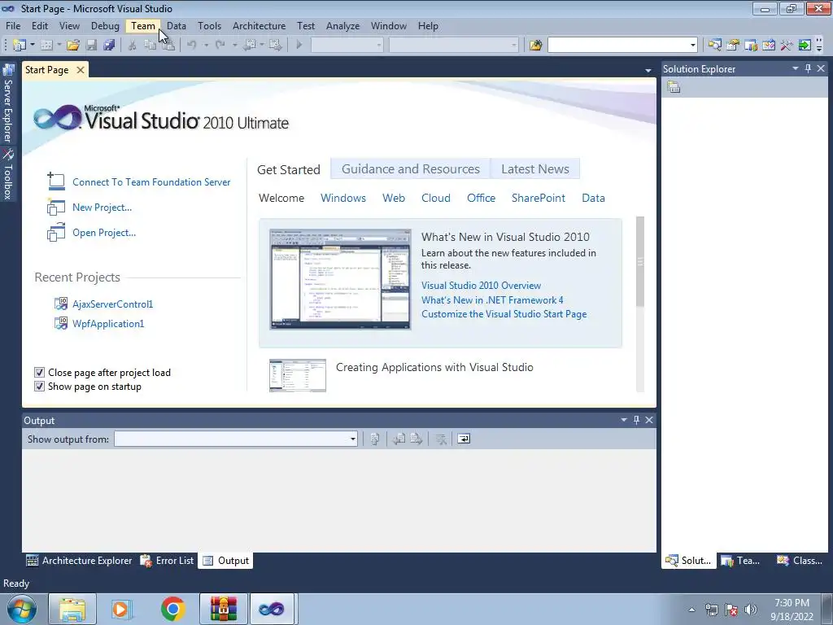The width and height of the screenshot is (833, 625).
Task: Click the Windows Start button
Action: point(21,609)
